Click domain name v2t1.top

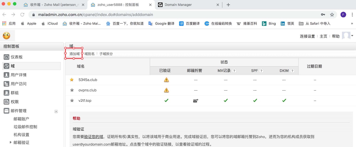click(x=85, y=101)
